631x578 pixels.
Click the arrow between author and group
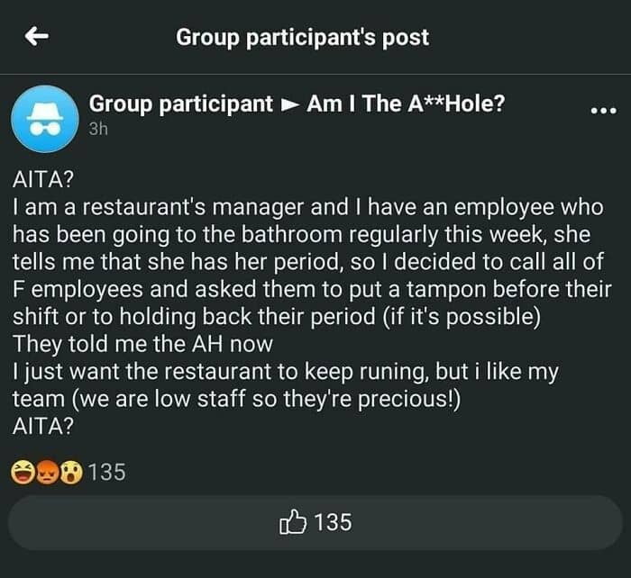pos(289,105)
